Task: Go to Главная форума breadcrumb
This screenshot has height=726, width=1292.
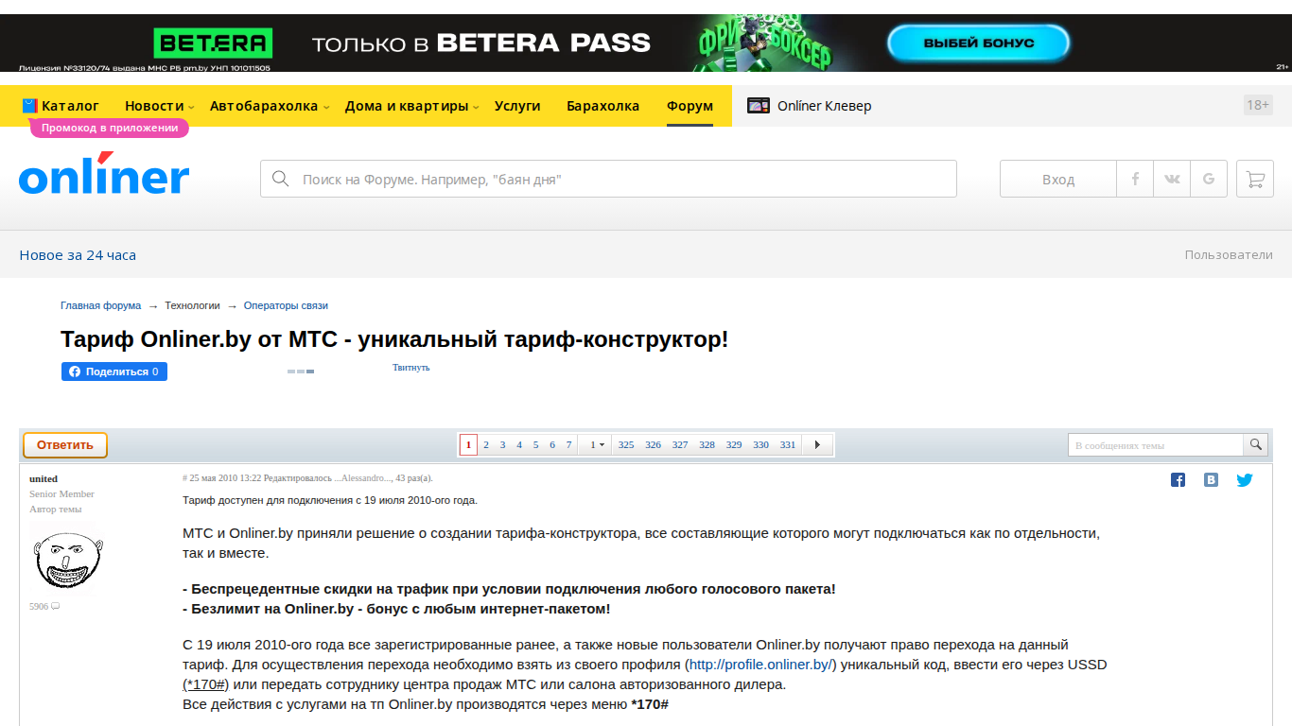Action: [x=101, y=305]
